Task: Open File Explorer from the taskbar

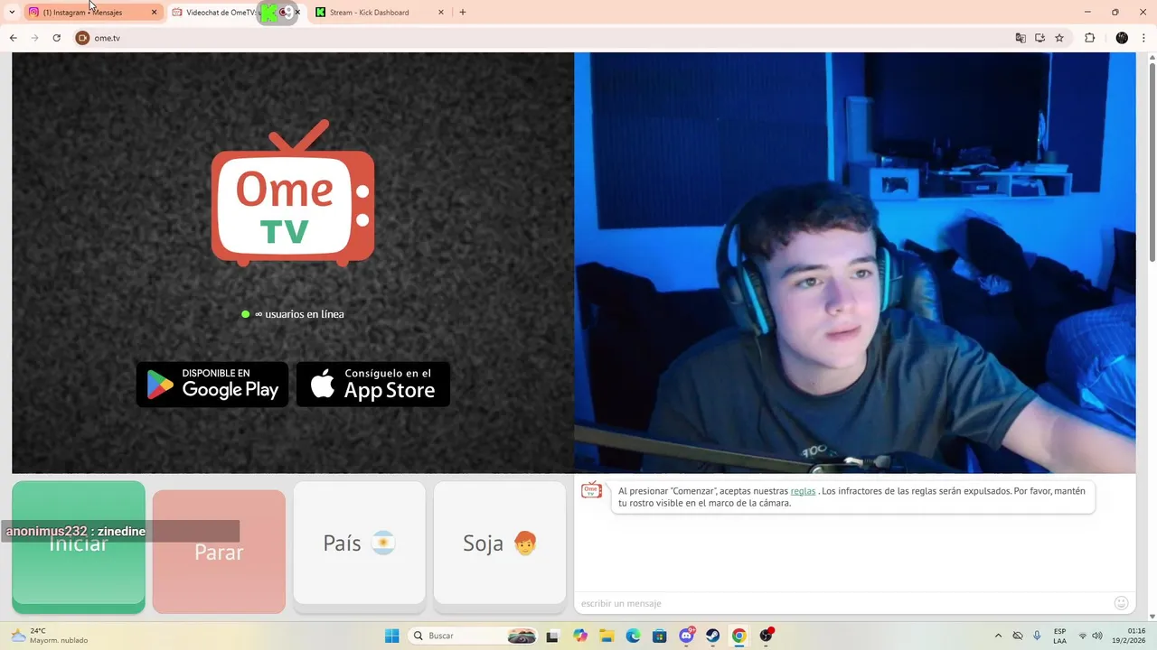Action: pos(607,636)
